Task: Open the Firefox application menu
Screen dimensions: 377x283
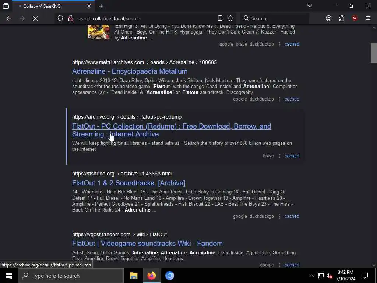Action: click(x=368, y=18)
